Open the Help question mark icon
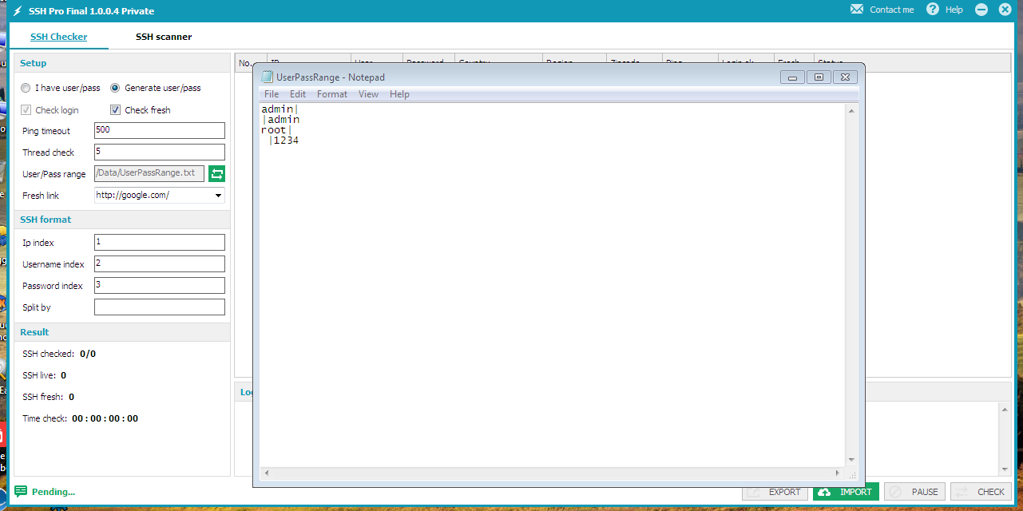 coord(932,10)
